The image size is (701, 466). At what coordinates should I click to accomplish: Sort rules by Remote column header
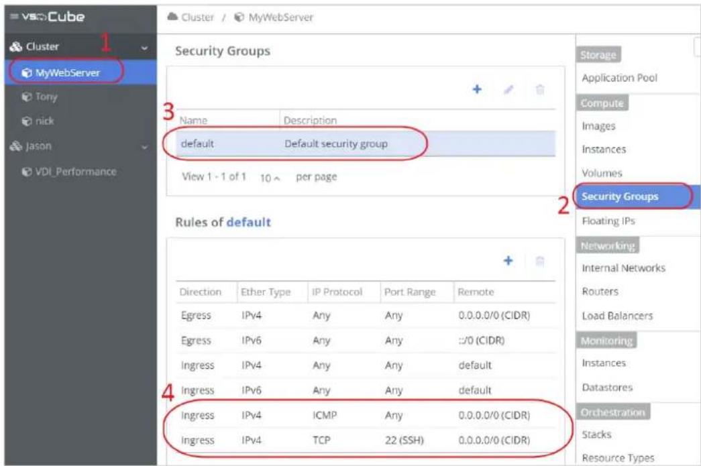tap(476, 292)
